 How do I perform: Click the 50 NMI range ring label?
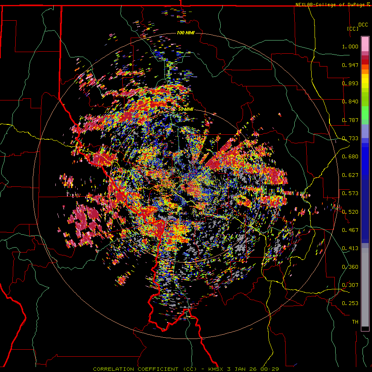pyautogui.click(x=186, y=110)
